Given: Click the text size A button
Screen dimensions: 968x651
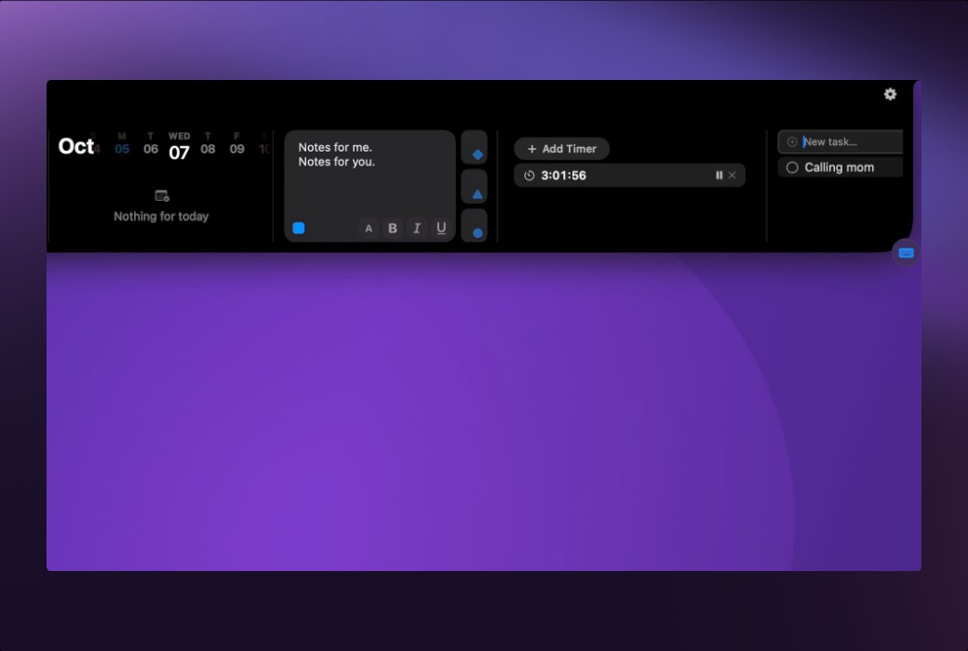Looking at the screenshot, I should (369, 228).
